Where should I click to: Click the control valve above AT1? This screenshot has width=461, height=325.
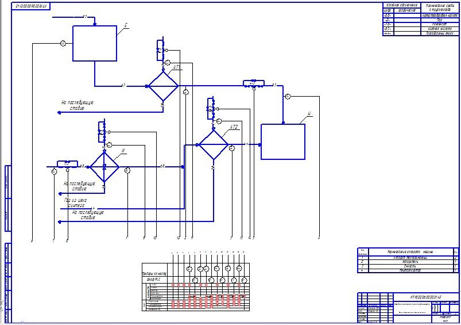tap(160, 50)
